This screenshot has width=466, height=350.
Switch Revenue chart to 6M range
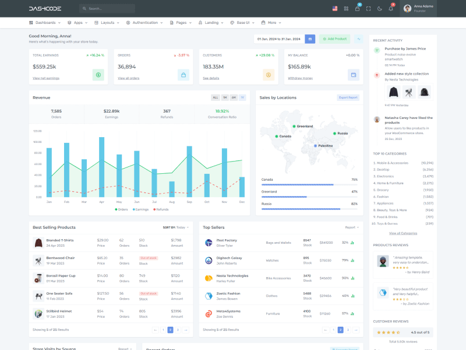pyautogui.click(x=234, y=97)
